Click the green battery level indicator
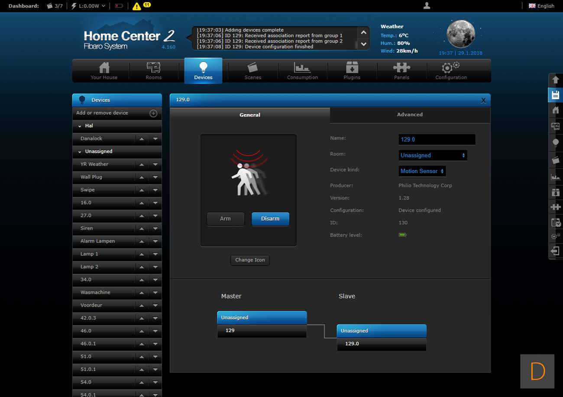Image resolution: width=563 pixels, height=397 pixels. click(402, 235)
